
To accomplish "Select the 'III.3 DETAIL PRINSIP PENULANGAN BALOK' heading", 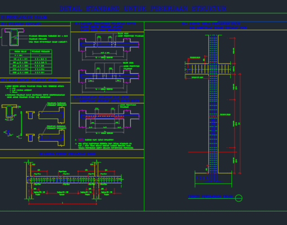I will point(67,154).
